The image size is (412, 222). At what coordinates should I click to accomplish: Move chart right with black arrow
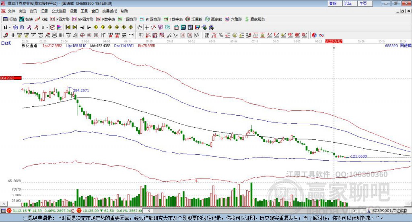point(89,27)
